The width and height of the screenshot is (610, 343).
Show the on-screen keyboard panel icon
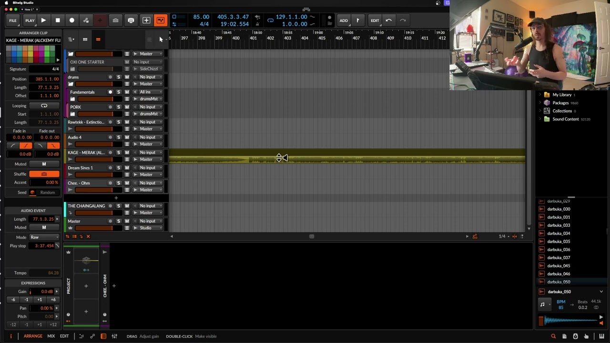tap(601, 336)
